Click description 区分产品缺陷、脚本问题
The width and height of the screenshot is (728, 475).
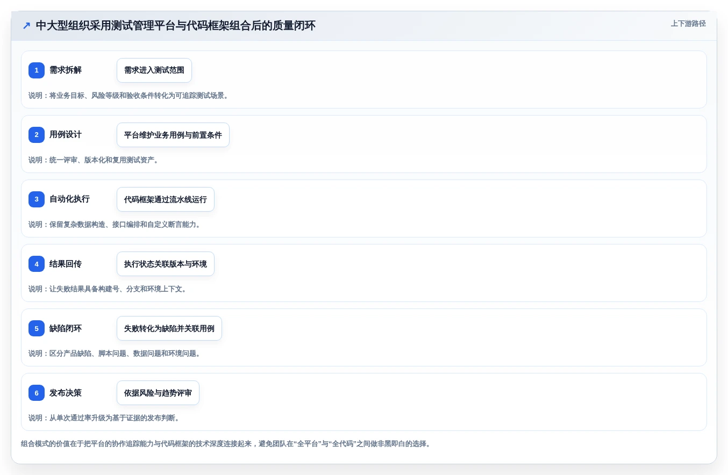[x=115, y=354]
